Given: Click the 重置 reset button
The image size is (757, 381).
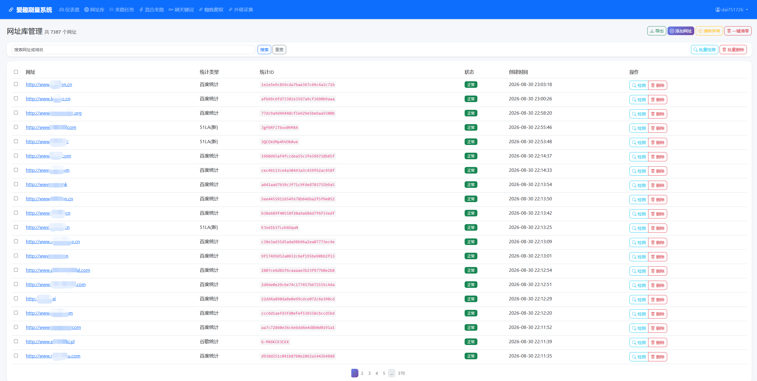Looking at the screenshot, I should 279,50.
